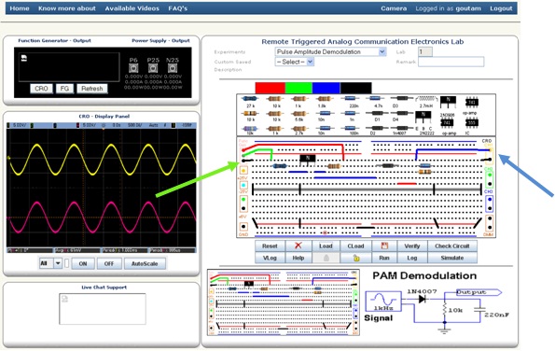Toggle the N25 power supply output
555x351 pixels.
pyautogui.click(x=173, y=68)
